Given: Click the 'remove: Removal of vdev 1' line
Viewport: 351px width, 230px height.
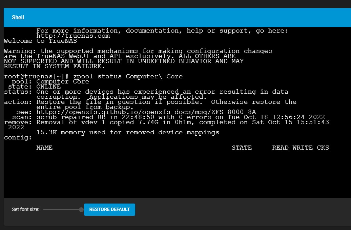Looking at the screenshot, I should click(167, 122).
